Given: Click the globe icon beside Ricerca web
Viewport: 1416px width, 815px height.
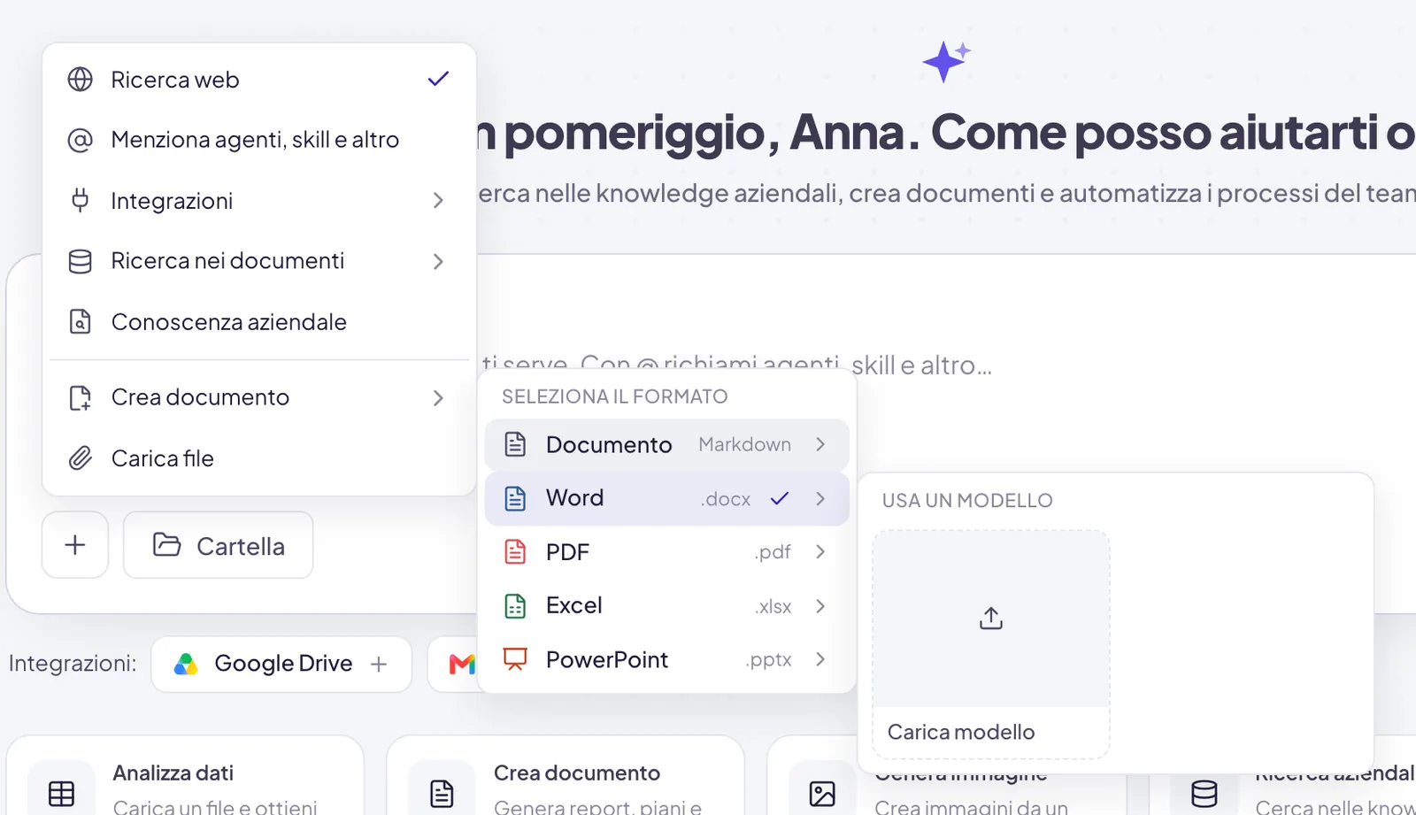Looking at the screenshot, I should coord(81,80).
